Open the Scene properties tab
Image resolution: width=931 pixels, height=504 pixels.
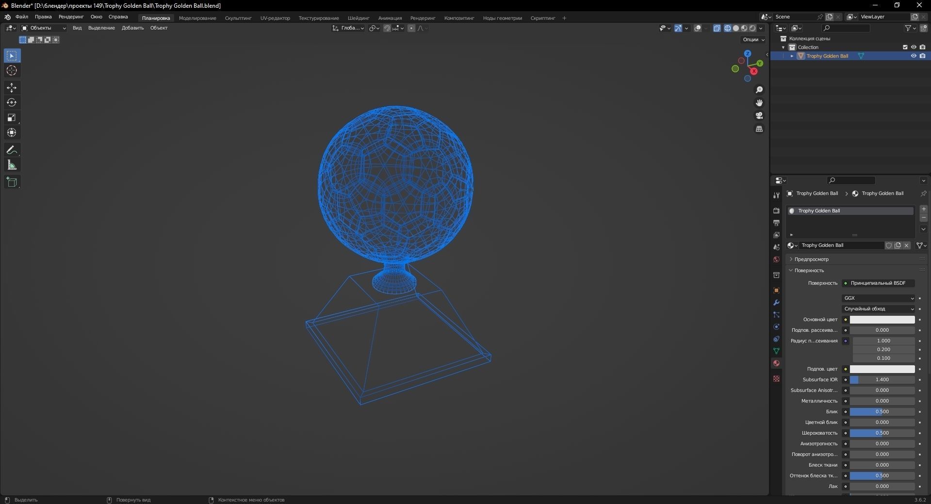click(x=776, y=247)
